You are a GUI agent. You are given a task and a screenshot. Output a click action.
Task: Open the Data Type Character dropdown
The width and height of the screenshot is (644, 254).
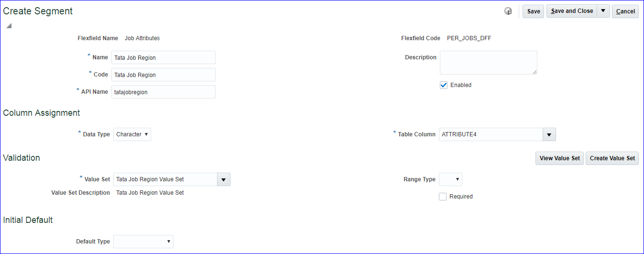tap(132, 134)
